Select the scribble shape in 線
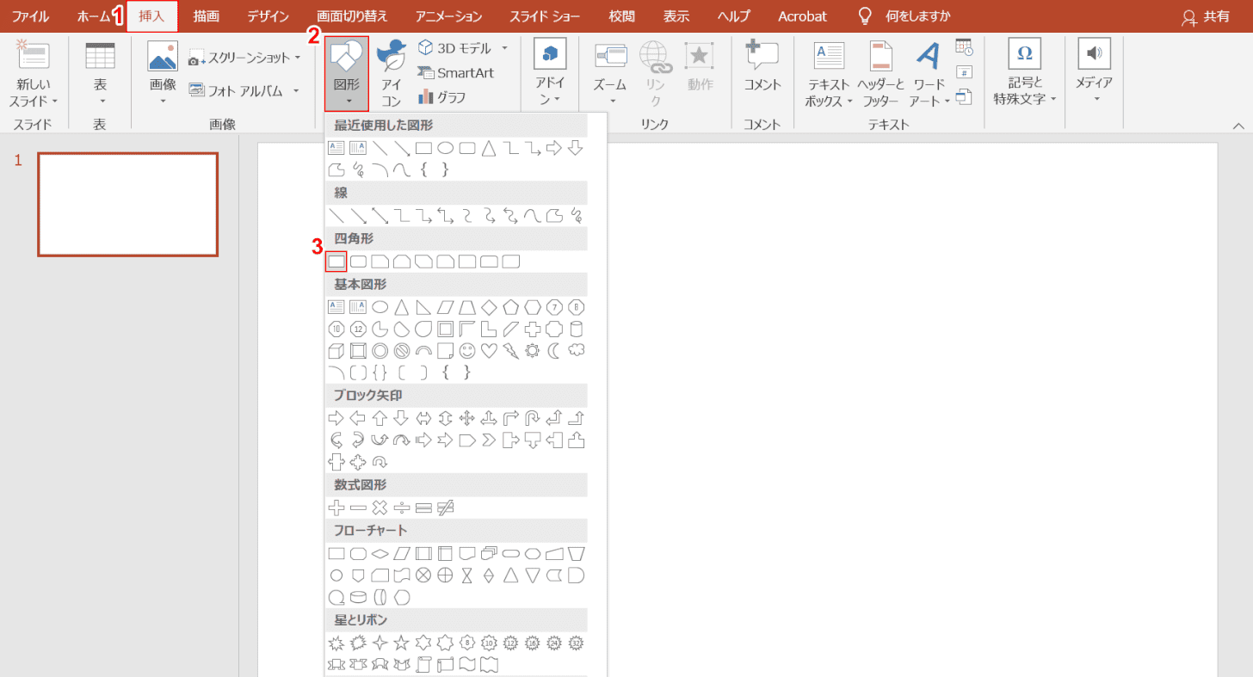1253x677 pixels. point(577,215)
